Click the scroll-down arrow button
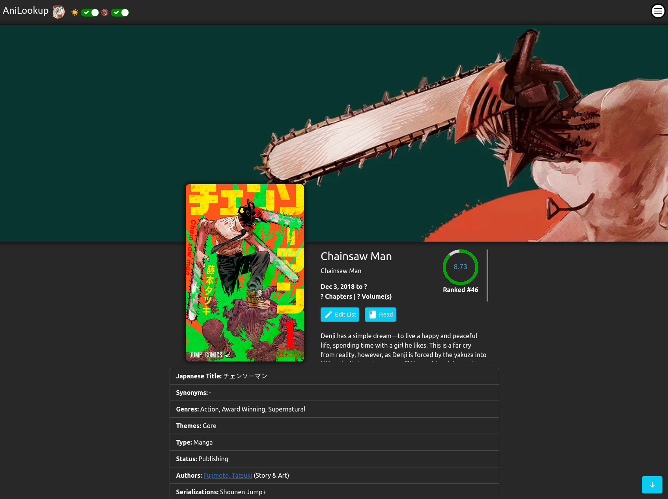Viewport: 668px width, 499px height. point(652,485)
